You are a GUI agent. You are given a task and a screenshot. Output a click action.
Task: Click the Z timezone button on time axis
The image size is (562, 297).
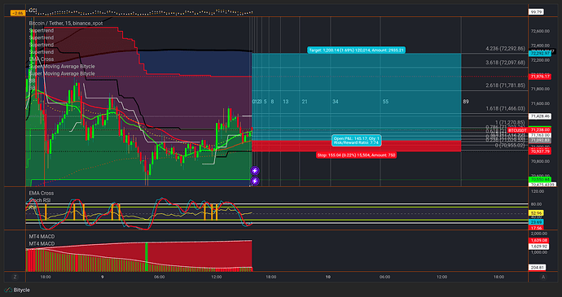(x=15, y=277)
